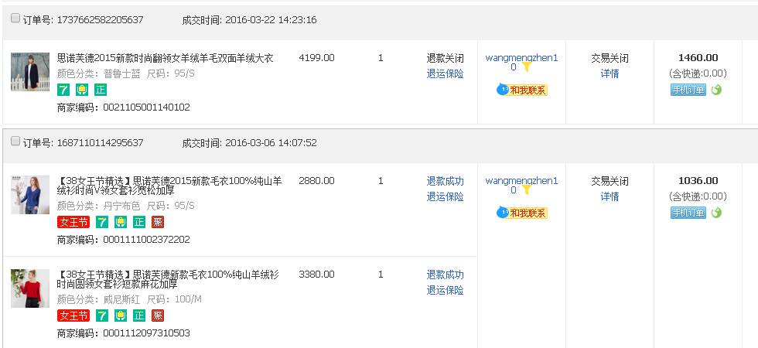Select the checkbox for order 1737662582205637
Image resolution: width=758 pixels, height=348 pixels.
tap(15, 19)
